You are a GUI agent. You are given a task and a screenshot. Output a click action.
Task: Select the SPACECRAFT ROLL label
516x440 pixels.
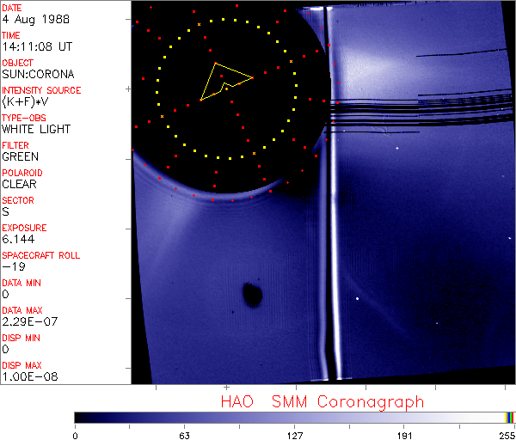point(41,255)
